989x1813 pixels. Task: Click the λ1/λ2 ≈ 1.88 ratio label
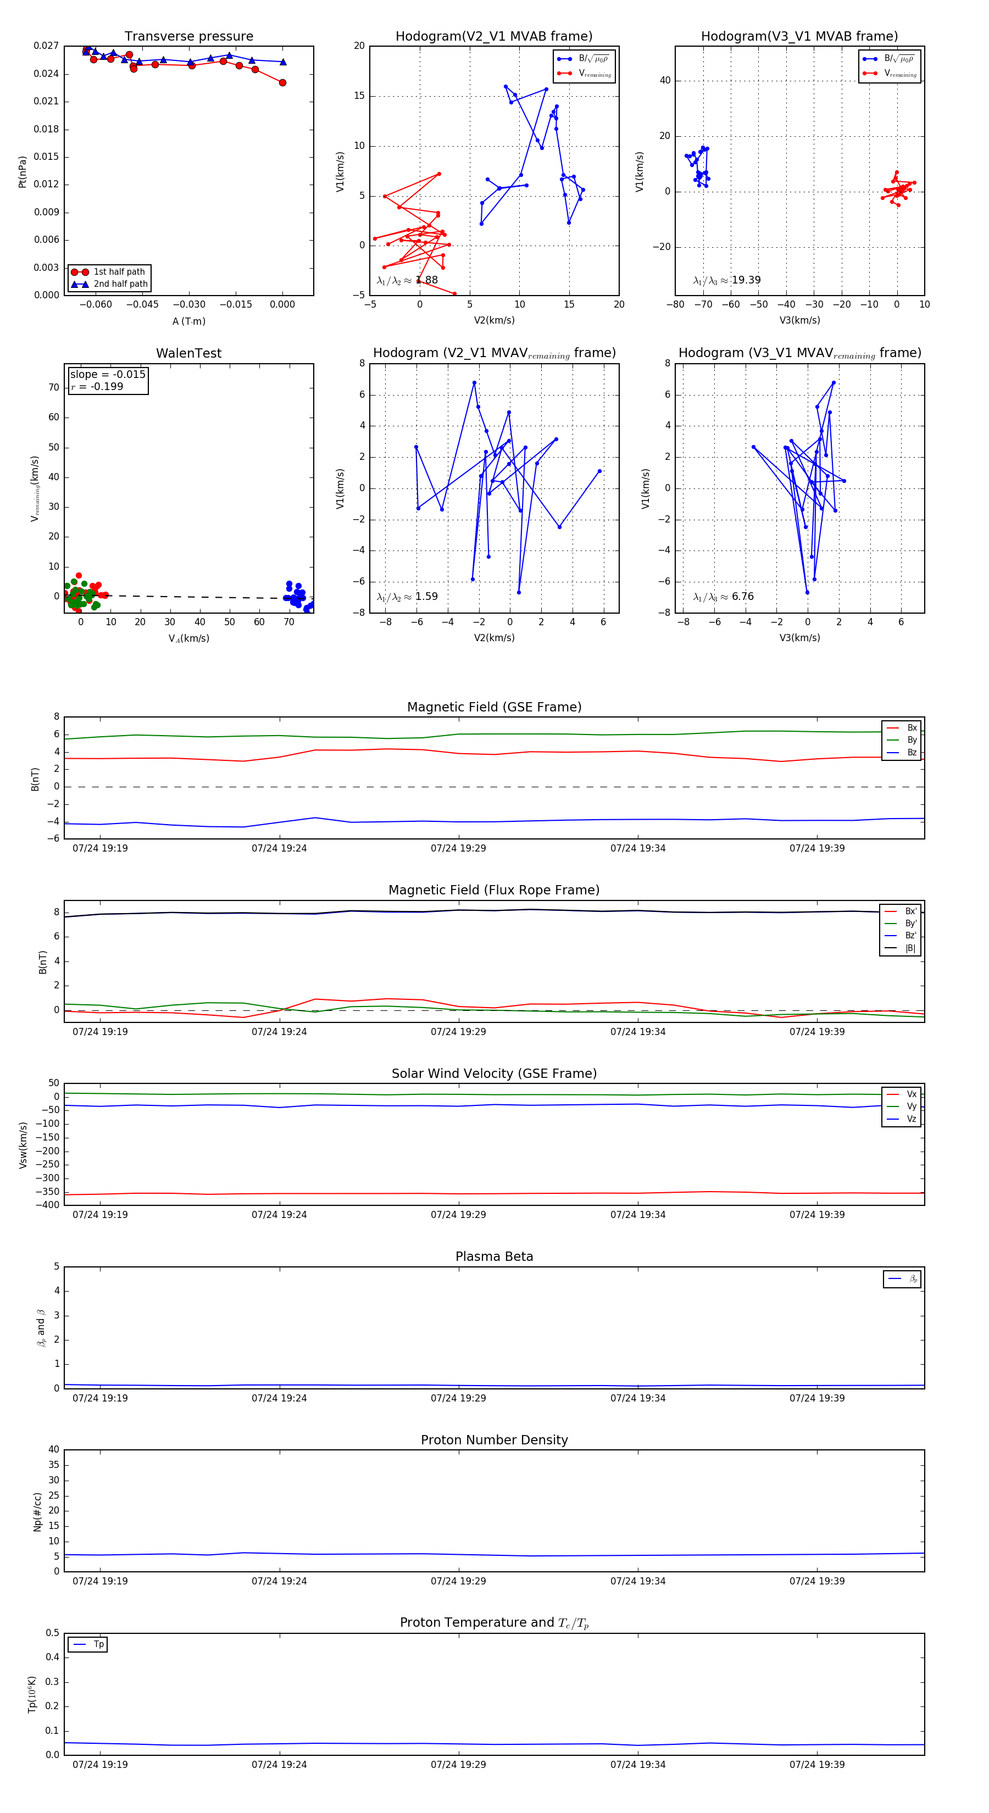[407, 280]
